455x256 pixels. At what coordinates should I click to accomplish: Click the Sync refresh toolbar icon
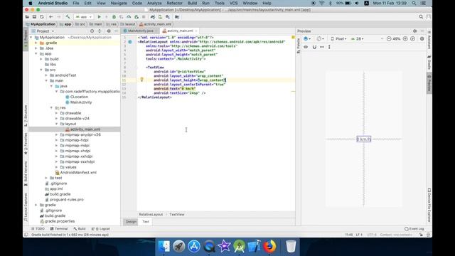pyautogui.click(x=42, y=17)
